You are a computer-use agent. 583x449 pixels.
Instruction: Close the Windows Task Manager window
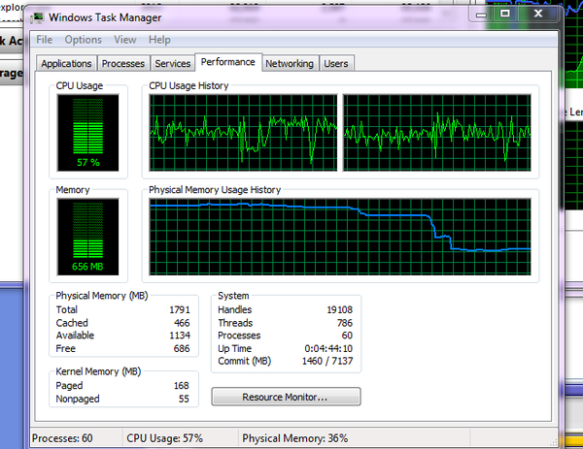539,14
